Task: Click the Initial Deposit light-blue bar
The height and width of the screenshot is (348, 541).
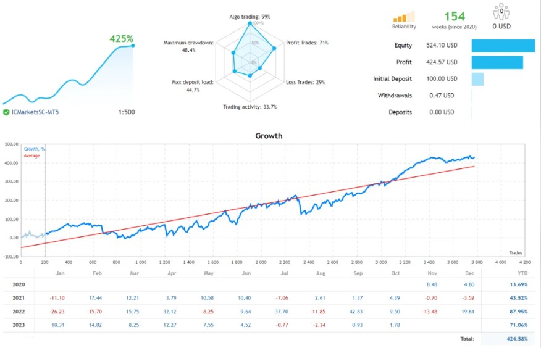Action: 477,79
